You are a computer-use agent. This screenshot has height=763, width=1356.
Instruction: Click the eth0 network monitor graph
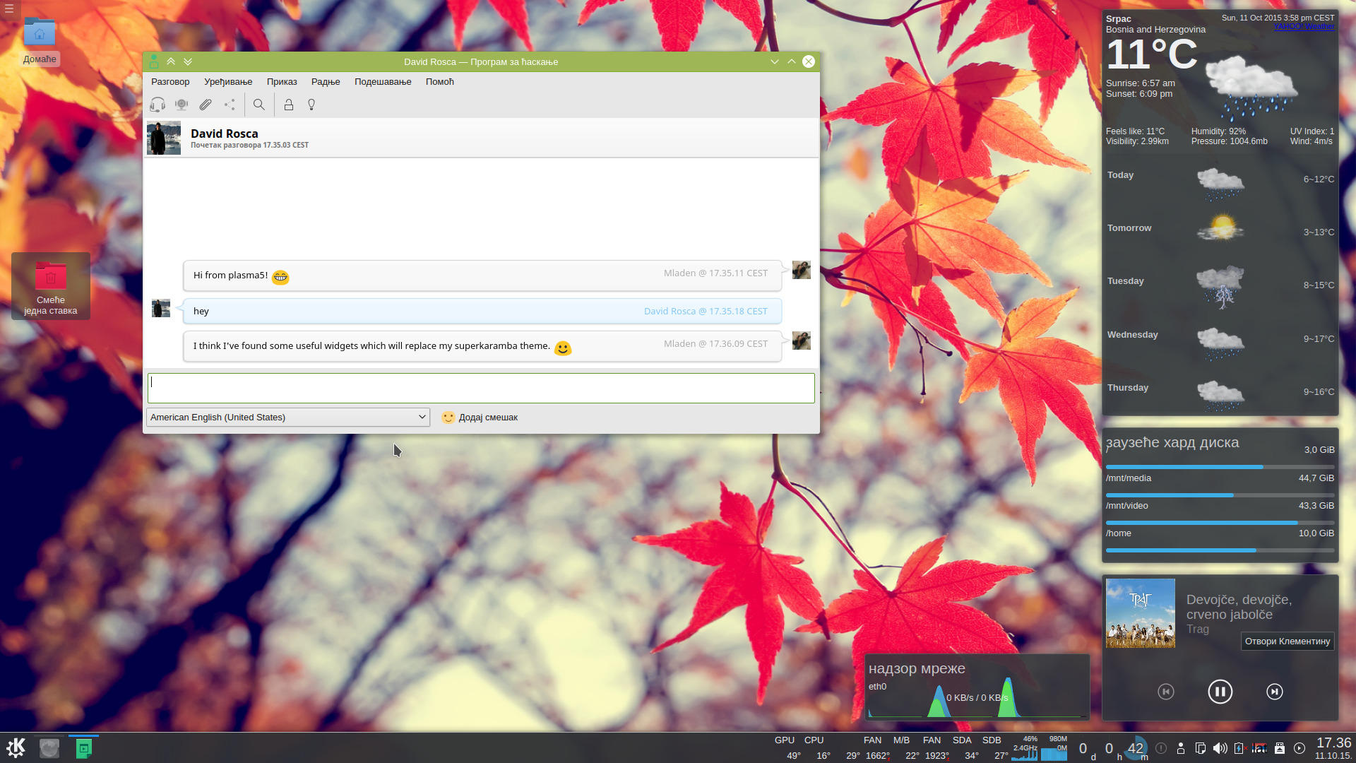point(977,697)
